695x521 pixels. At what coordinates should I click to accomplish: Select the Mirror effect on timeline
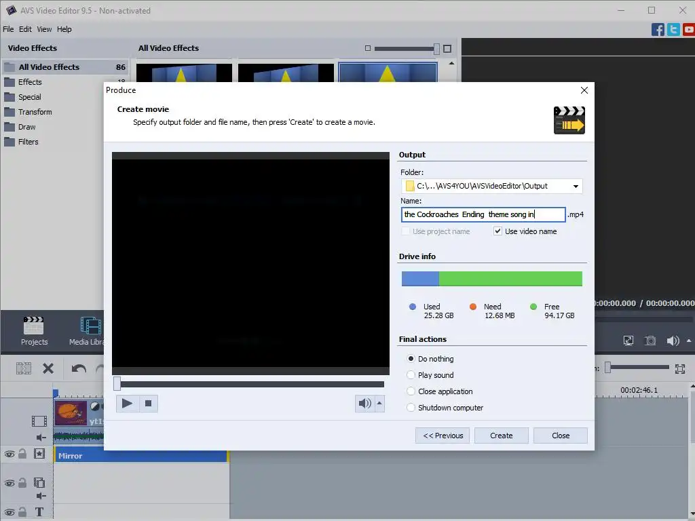141,456
